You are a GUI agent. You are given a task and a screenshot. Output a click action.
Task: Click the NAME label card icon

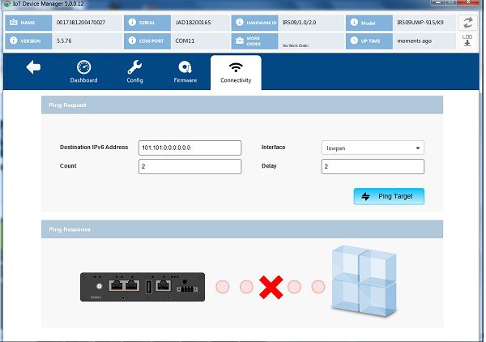13,23
